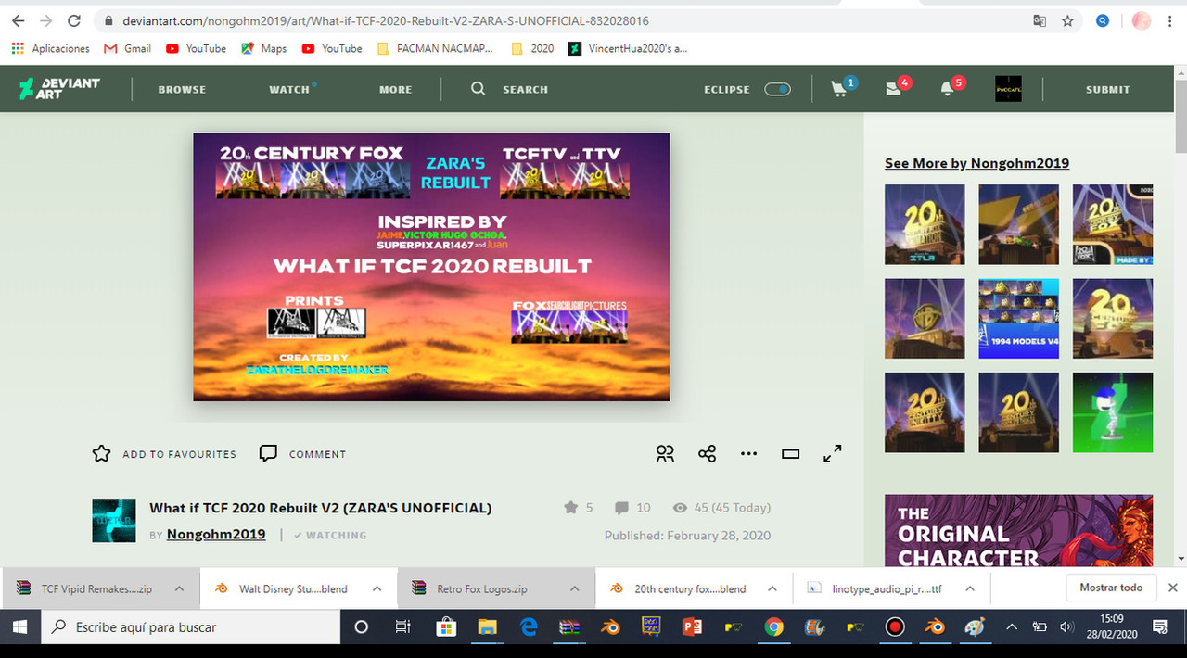1187x658 pixels.
Task: Click the Windows search box
Action: coord(192,627)
